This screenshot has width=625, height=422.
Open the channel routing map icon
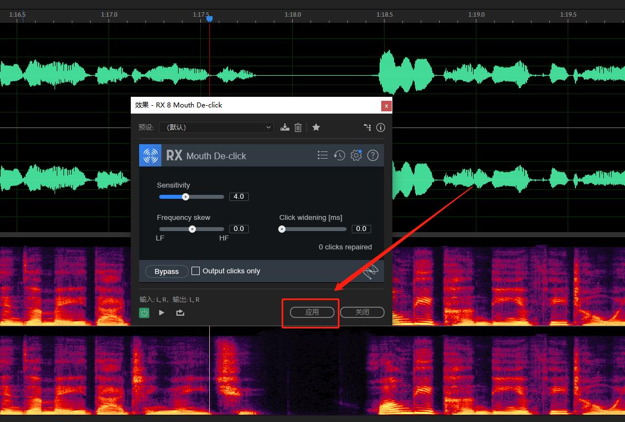[x=367, y=127]
